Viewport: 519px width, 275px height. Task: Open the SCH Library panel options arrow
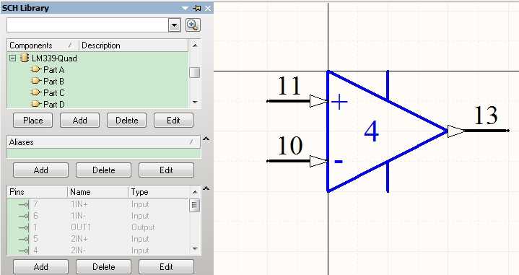click(185, 8)
